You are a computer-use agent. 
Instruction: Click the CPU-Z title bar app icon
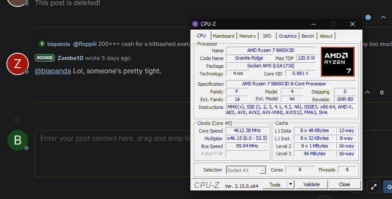[195, 24]
